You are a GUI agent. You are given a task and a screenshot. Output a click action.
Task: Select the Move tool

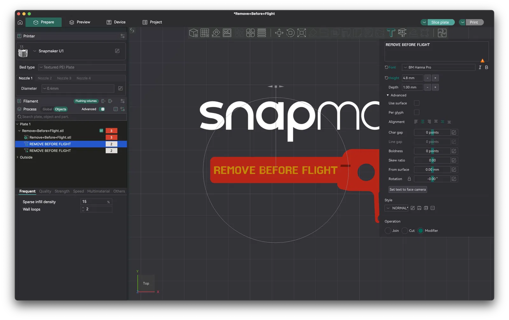tap(279, 33)
